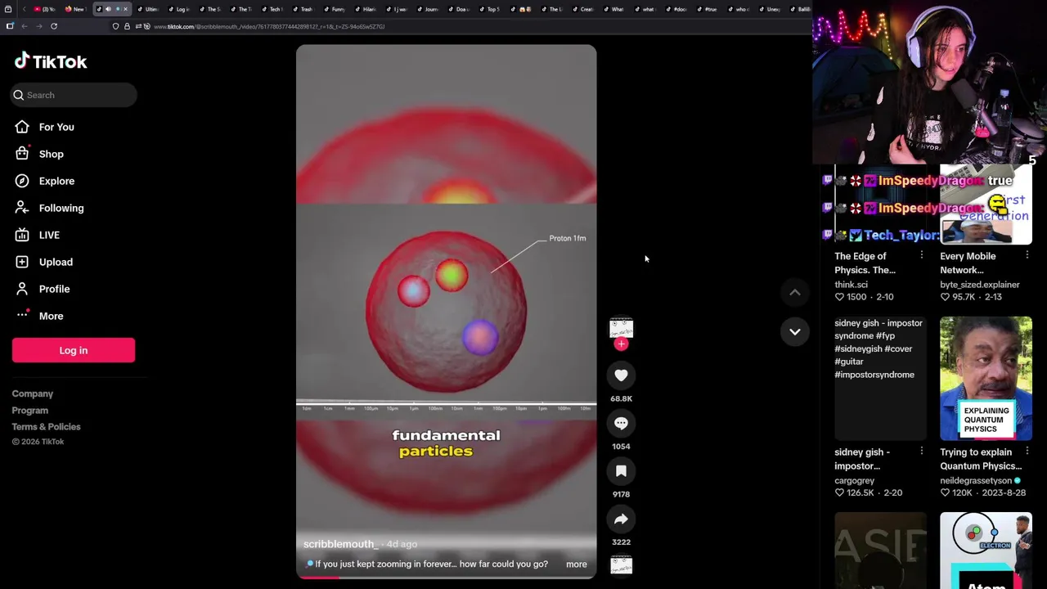The image size is (1047, 589).
Task: Click the 1054 comments count
Action: click(x=621, y=447)
